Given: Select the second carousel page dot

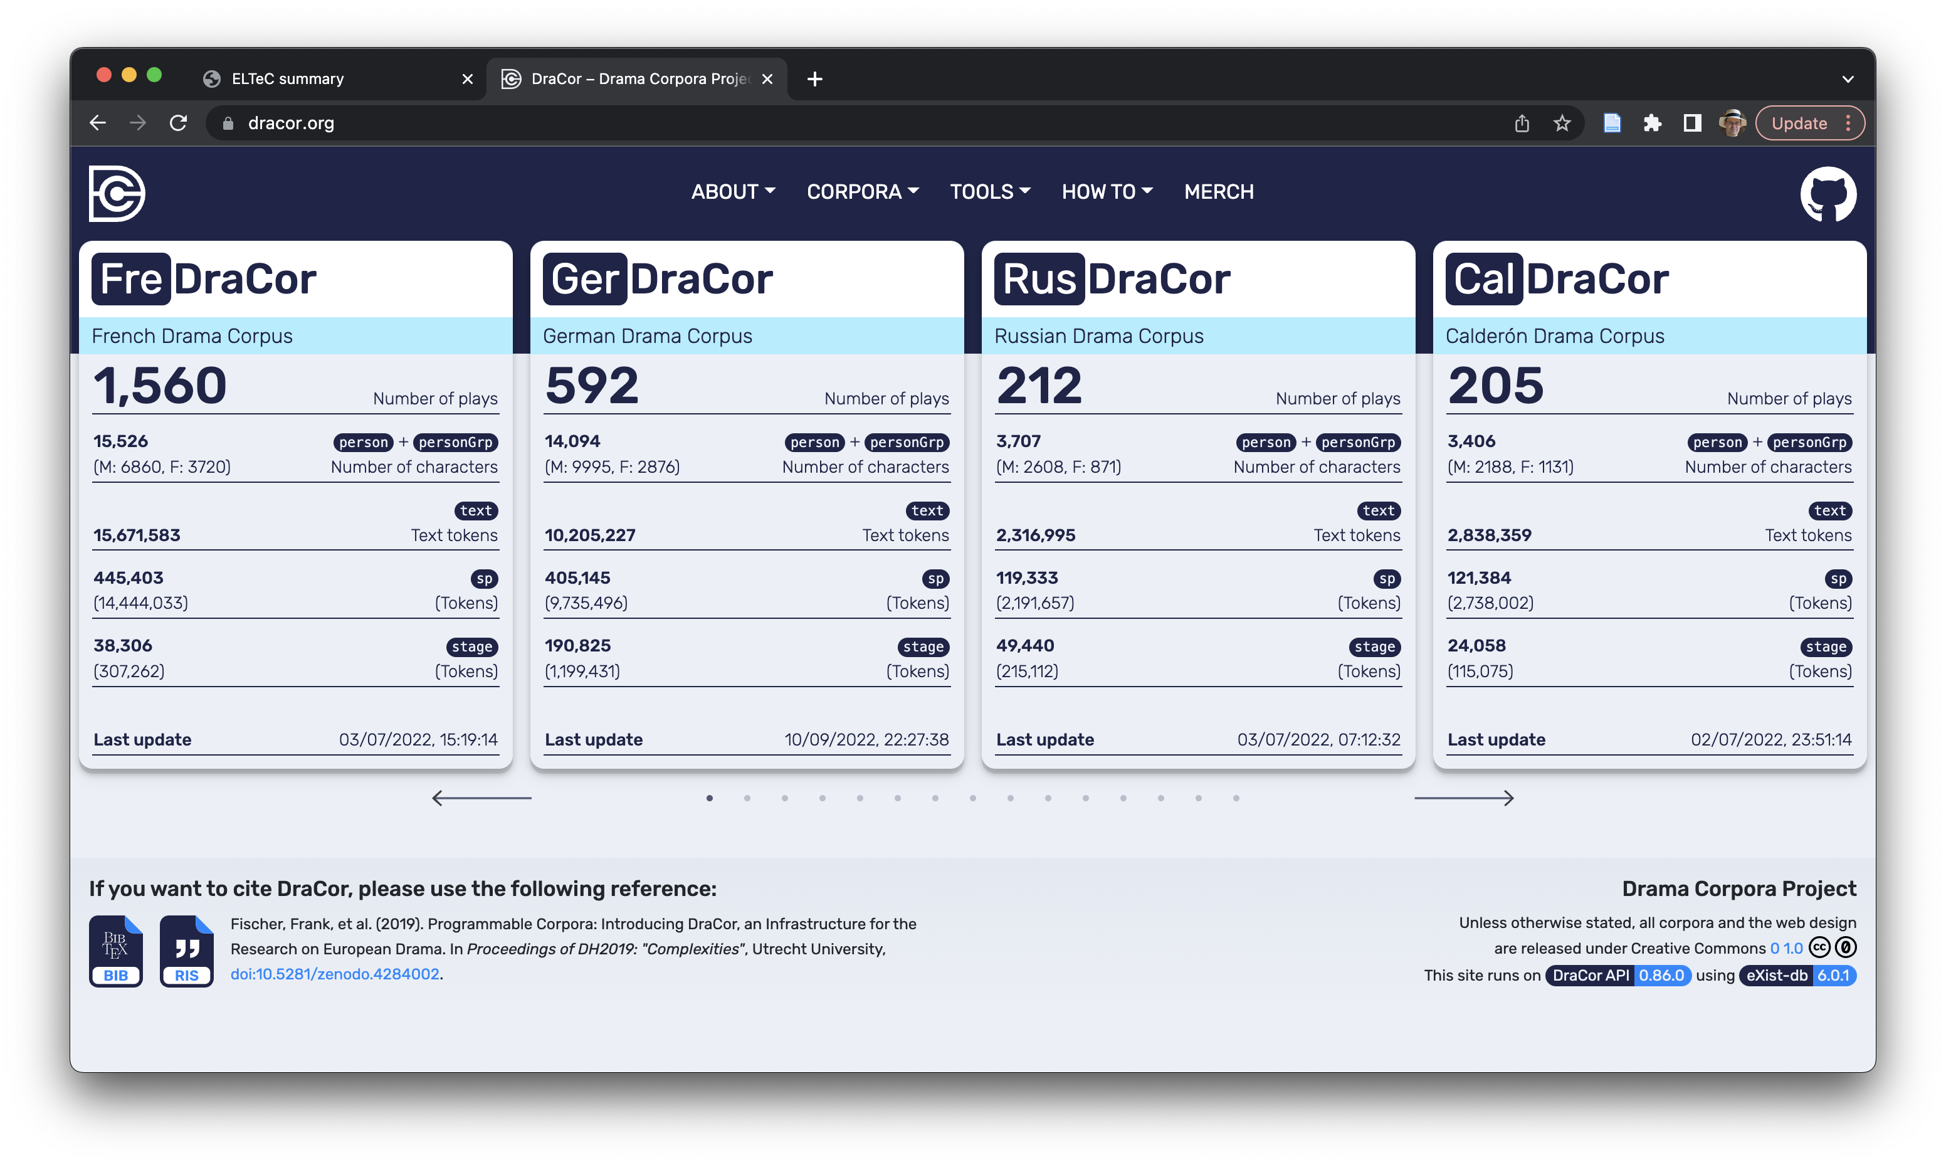Looking at the screenshot, I should point(747,798).
